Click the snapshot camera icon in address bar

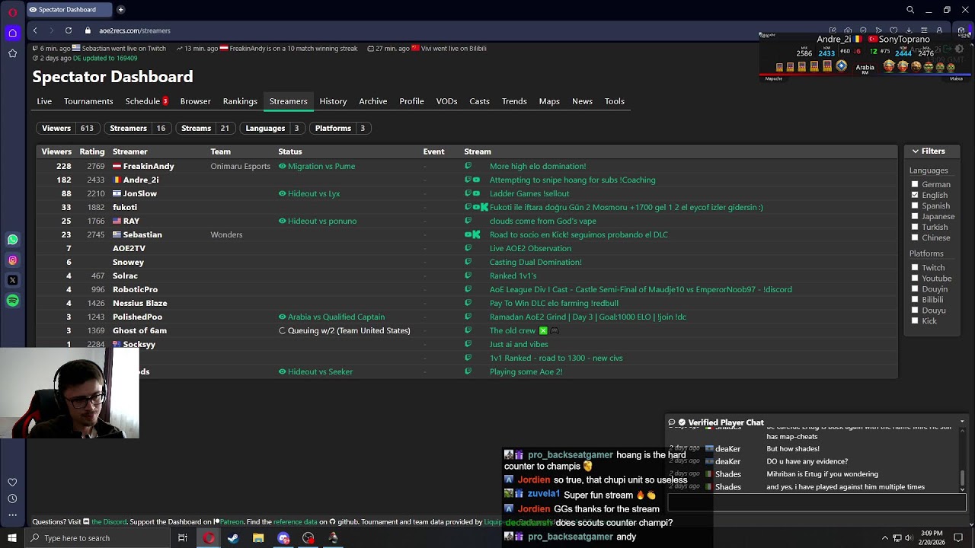tap(848, 30)
